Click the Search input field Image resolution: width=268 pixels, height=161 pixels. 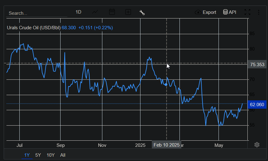37,13
